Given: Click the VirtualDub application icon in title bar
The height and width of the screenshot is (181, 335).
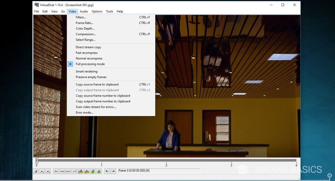Looking at the screenshot, I should (37, 5).
